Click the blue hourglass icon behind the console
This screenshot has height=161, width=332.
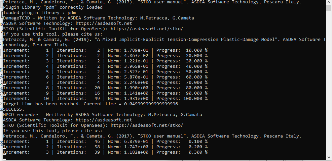tap(1, 144)
